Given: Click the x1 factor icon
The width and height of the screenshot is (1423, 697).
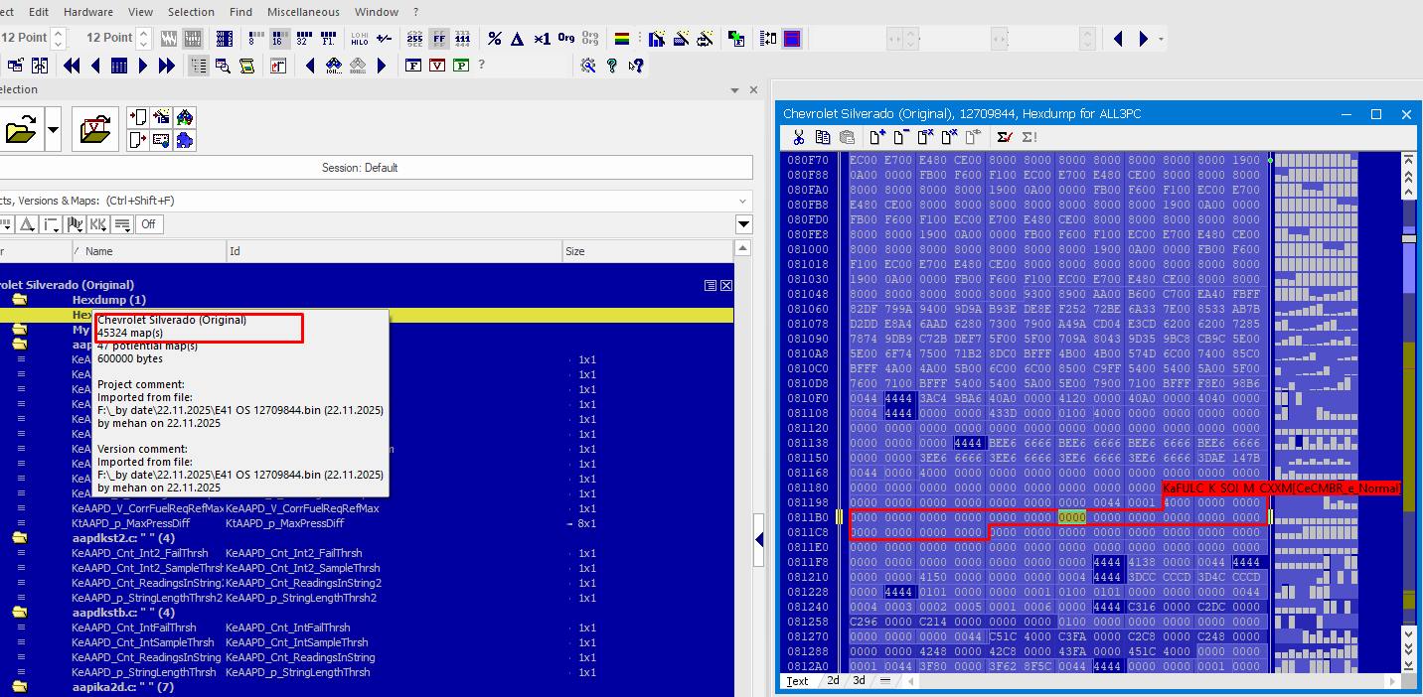Looking at the screenshot, I should (542, 39).
